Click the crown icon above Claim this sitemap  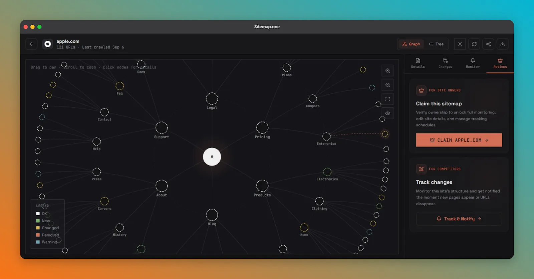pyautogui.click(x=421, y=90)
